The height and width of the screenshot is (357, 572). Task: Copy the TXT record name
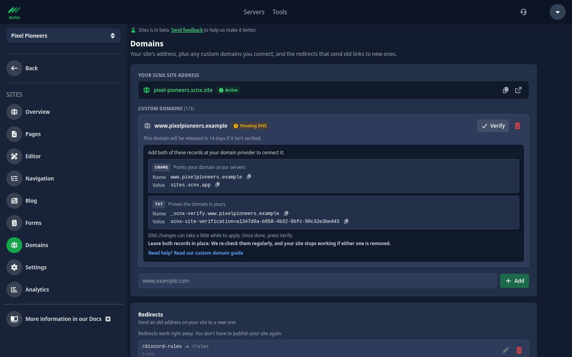click(x=286, y=213)
